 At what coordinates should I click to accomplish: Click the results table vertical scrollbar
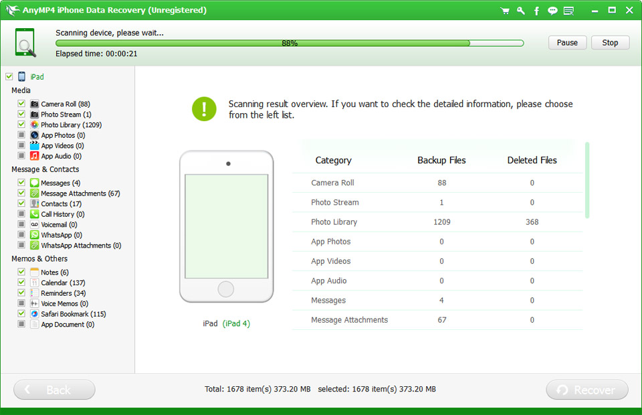[x=587, y=179]
